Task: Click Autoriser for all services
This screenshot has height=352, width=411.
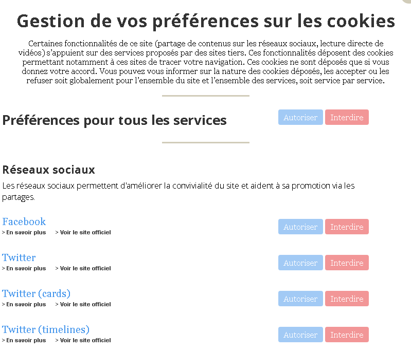Action: pos(300,117)
